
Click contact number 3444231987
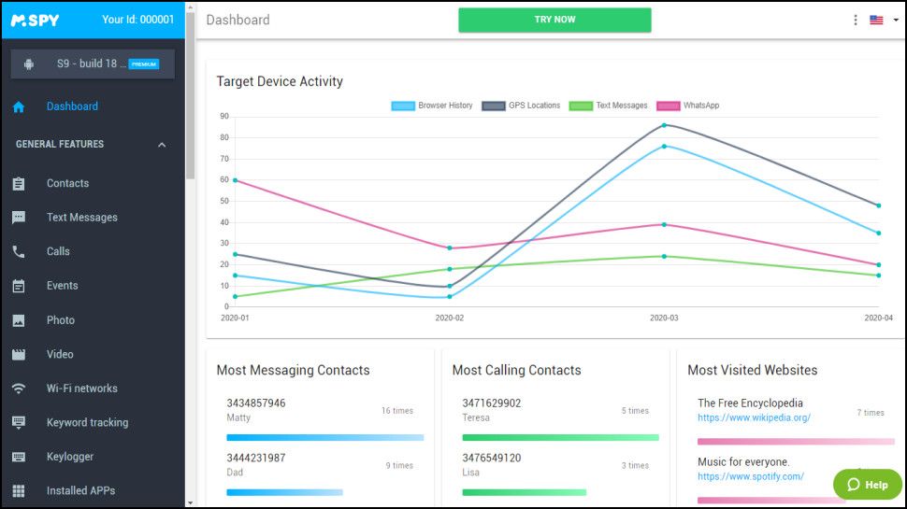[255, 459]
